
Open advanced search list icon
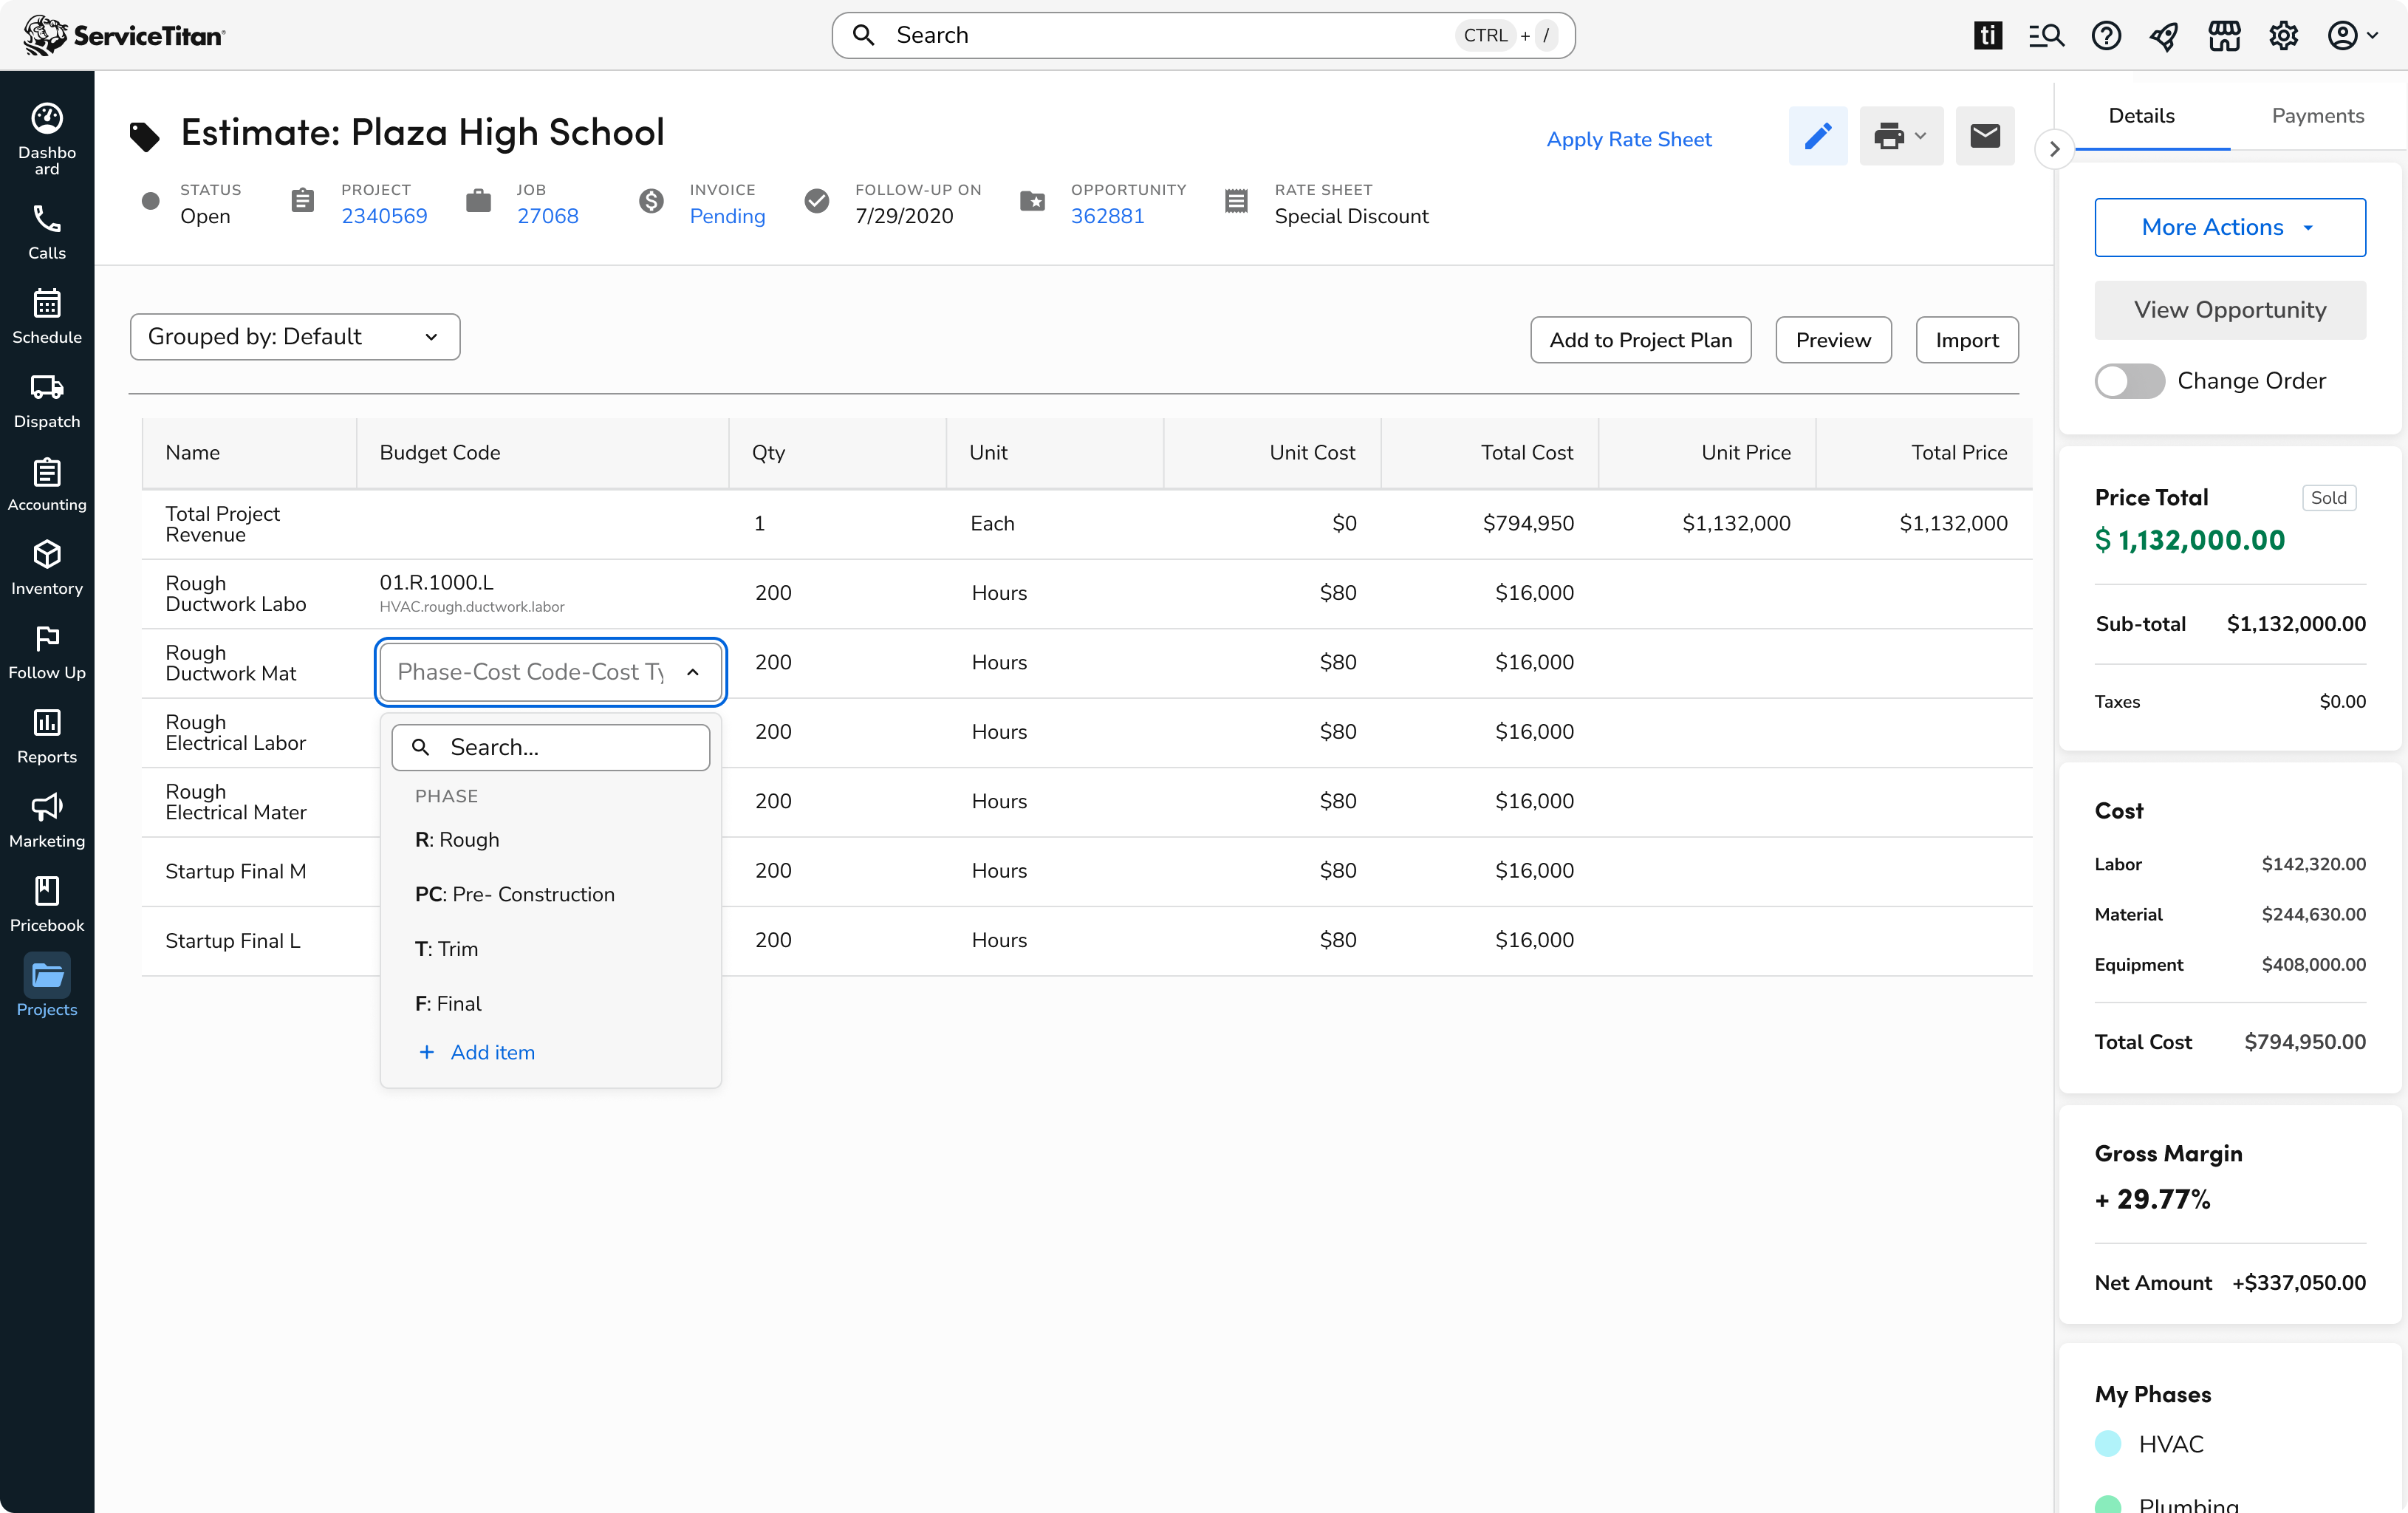[x=2046, y=35]
